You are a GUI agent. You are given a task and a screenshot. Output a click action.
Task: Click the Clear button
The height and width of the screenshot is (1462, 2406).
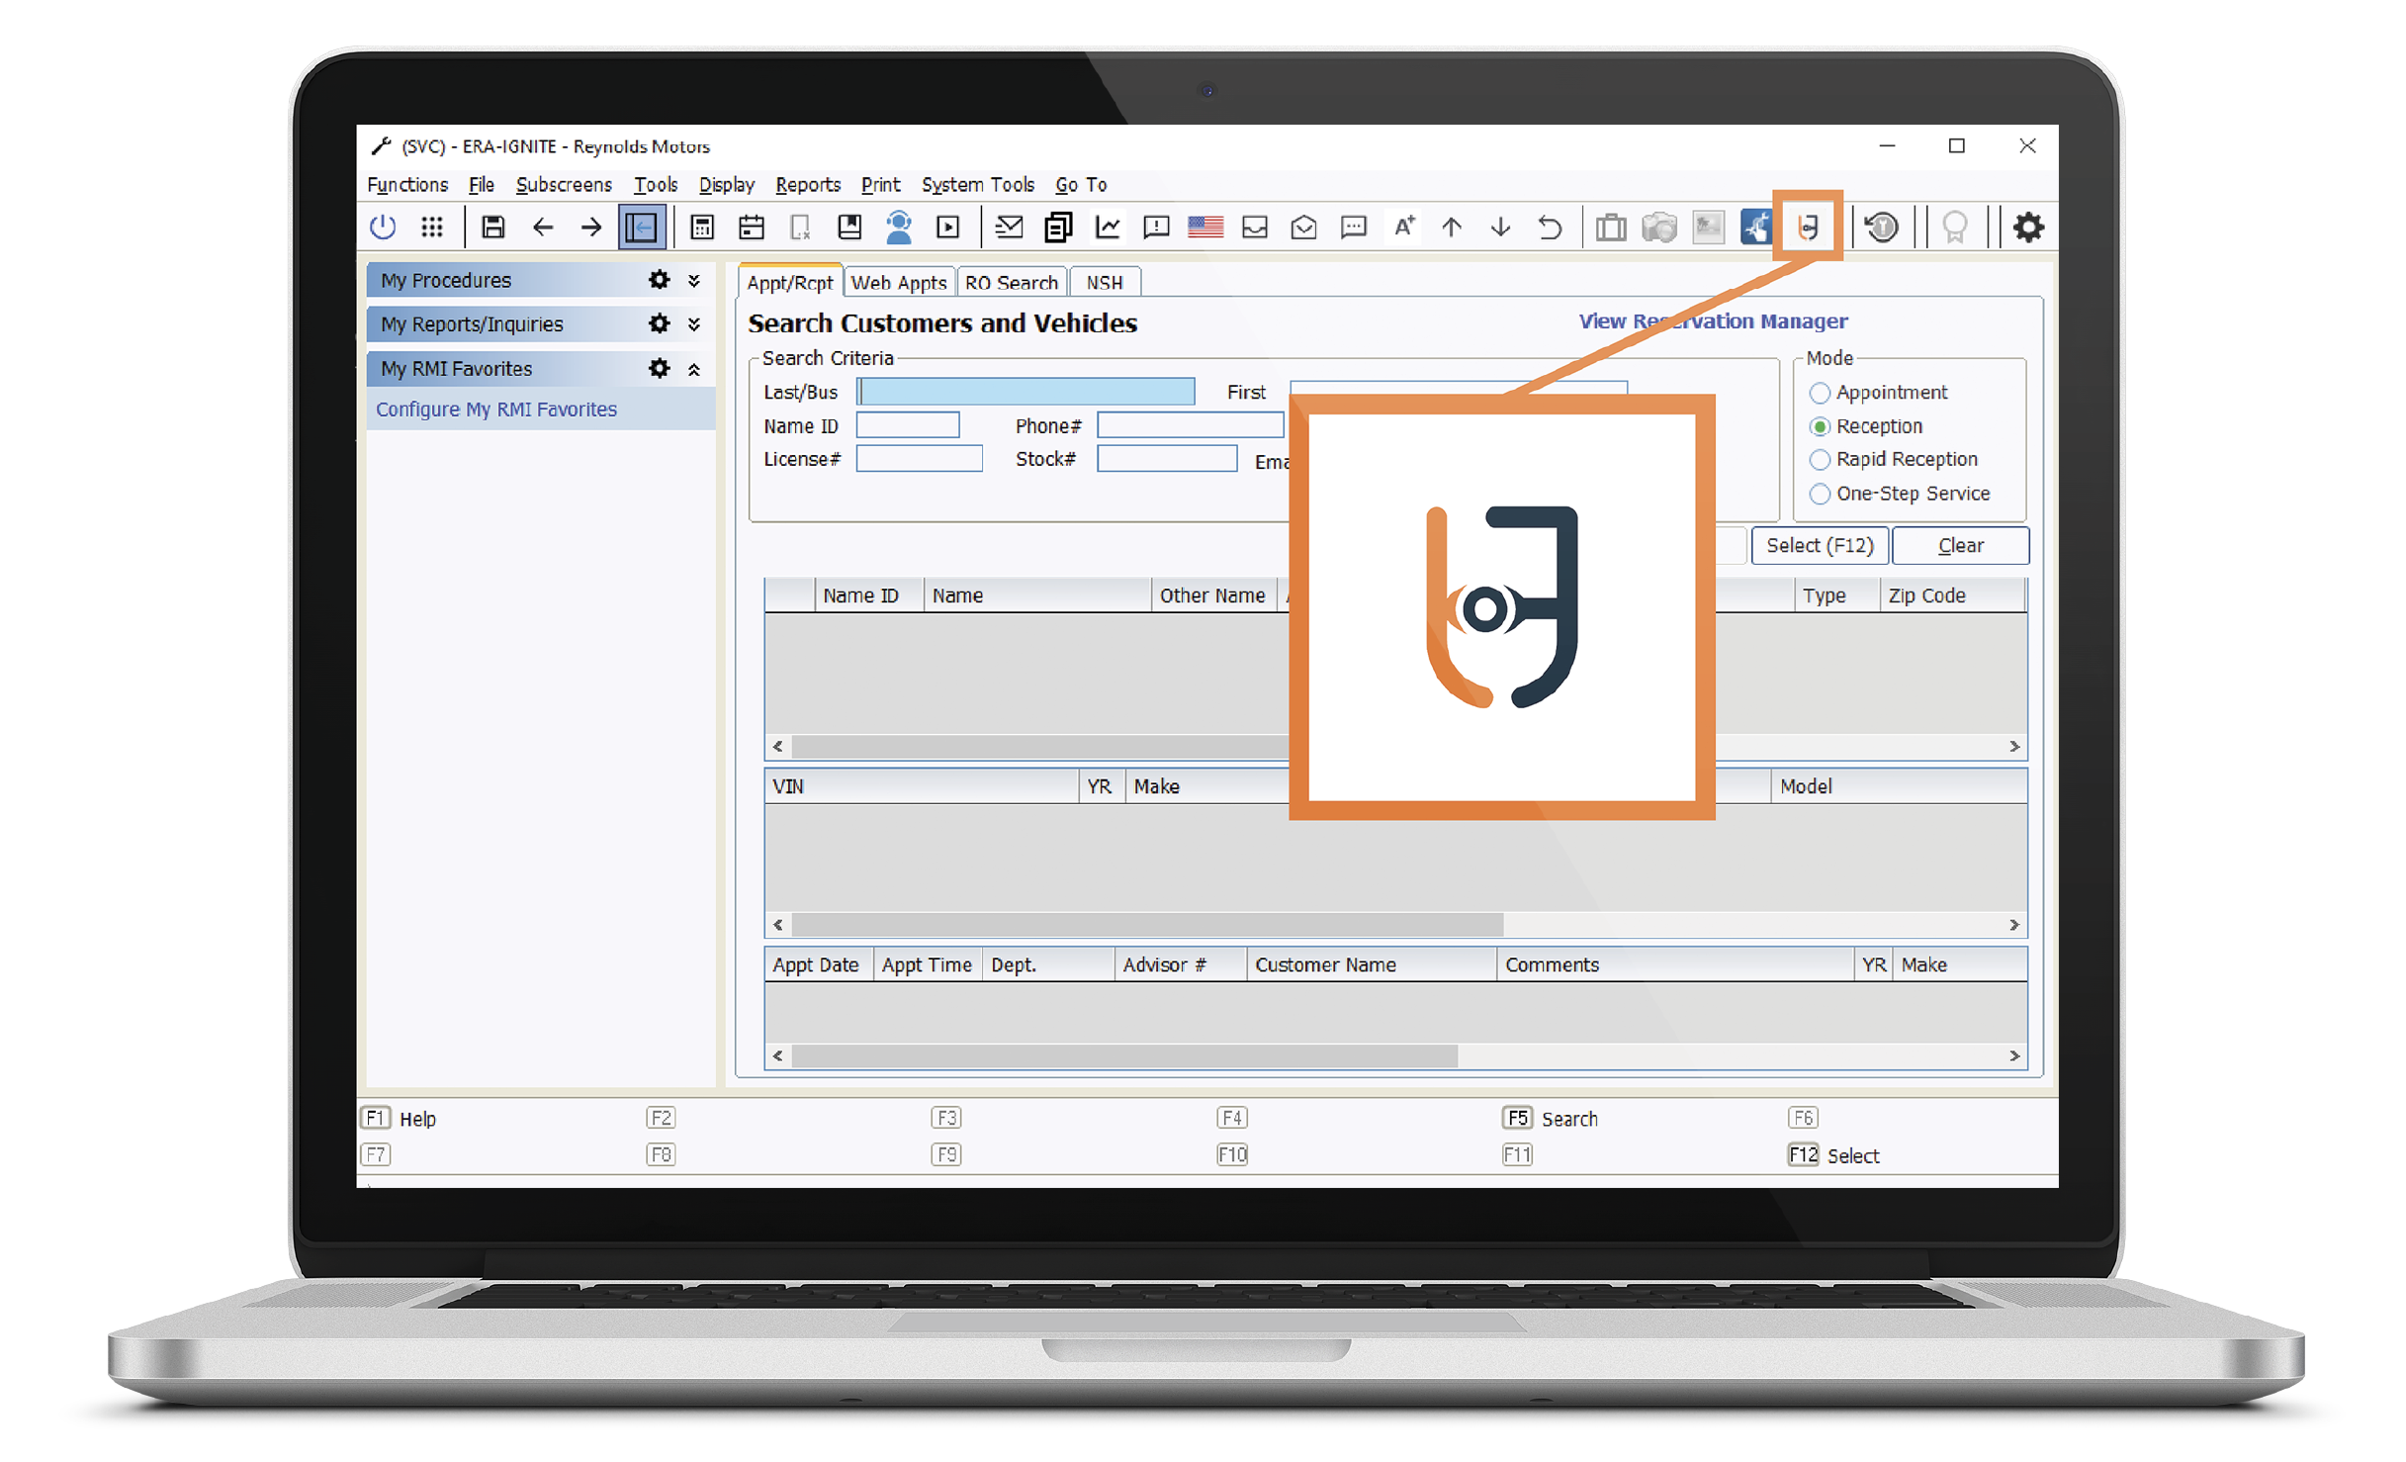point(1959,546)
